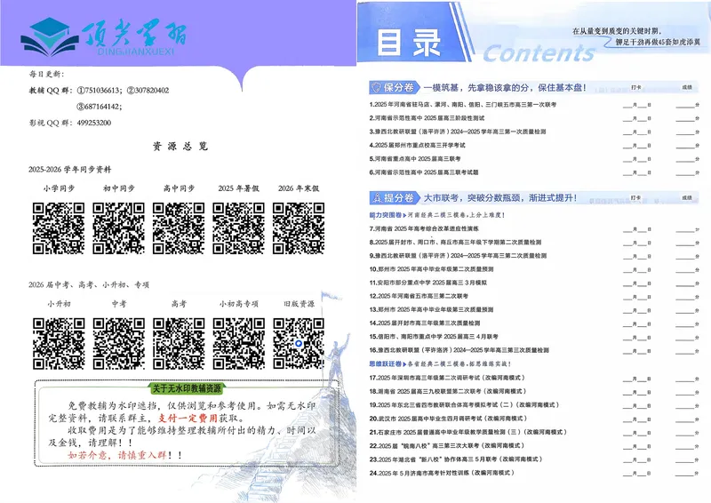The image size is (711, 503).
Task: Click the 2026届中考、高考、小升初、专项 heading
Action: (x=89, y=285)
